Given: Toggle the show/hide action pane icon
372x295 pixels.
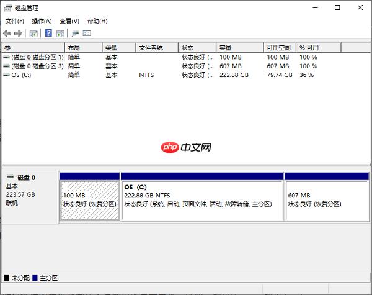Looking at the screenshot, I should 60,34.
